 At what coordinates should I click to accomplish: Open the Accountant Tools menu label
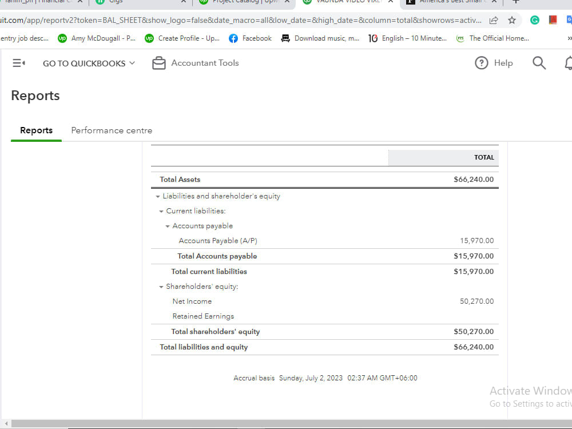(205, 63)
